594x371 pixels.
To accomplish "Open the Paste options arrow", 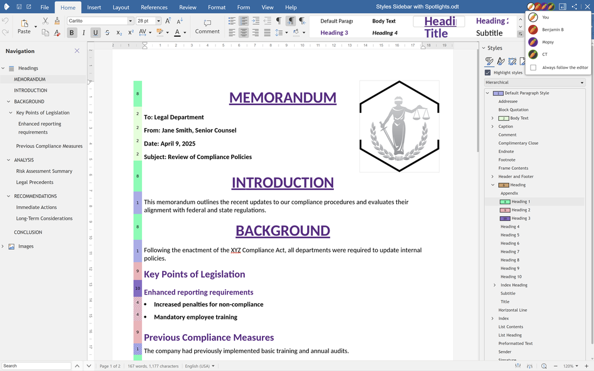I will [36, 27].
